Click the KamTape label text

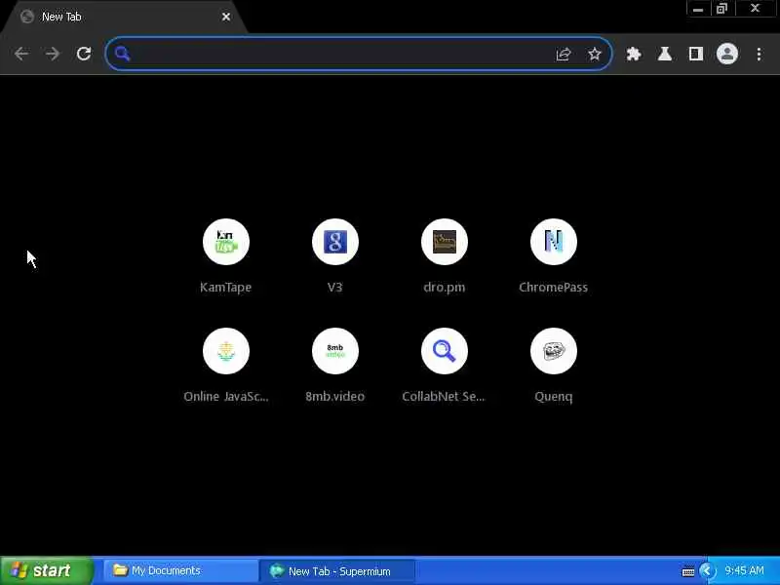pos(226,287)
